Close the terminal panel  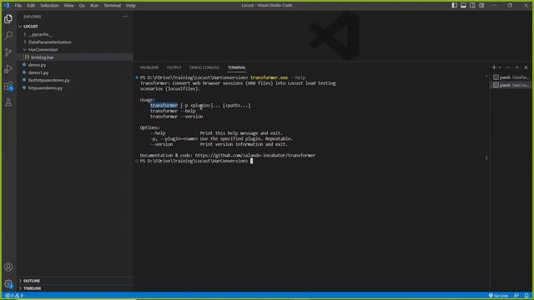[x=526, y=67]
